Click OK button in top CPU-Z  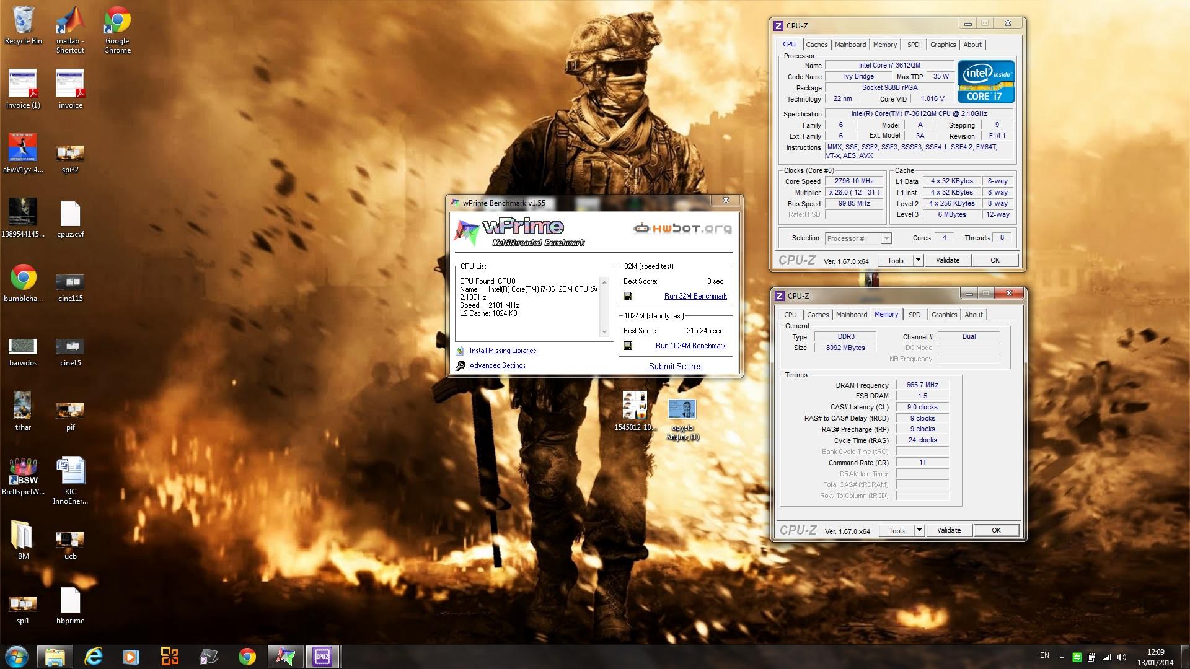click(x=995, y=260)
